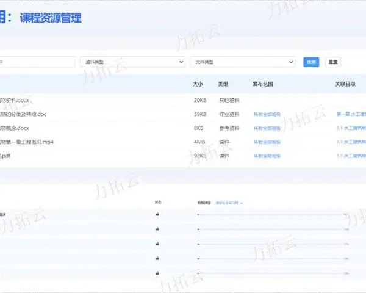Click the fourth lock icon under 状态
Viewport: 366px width, 293px height.
pos(157,258)
